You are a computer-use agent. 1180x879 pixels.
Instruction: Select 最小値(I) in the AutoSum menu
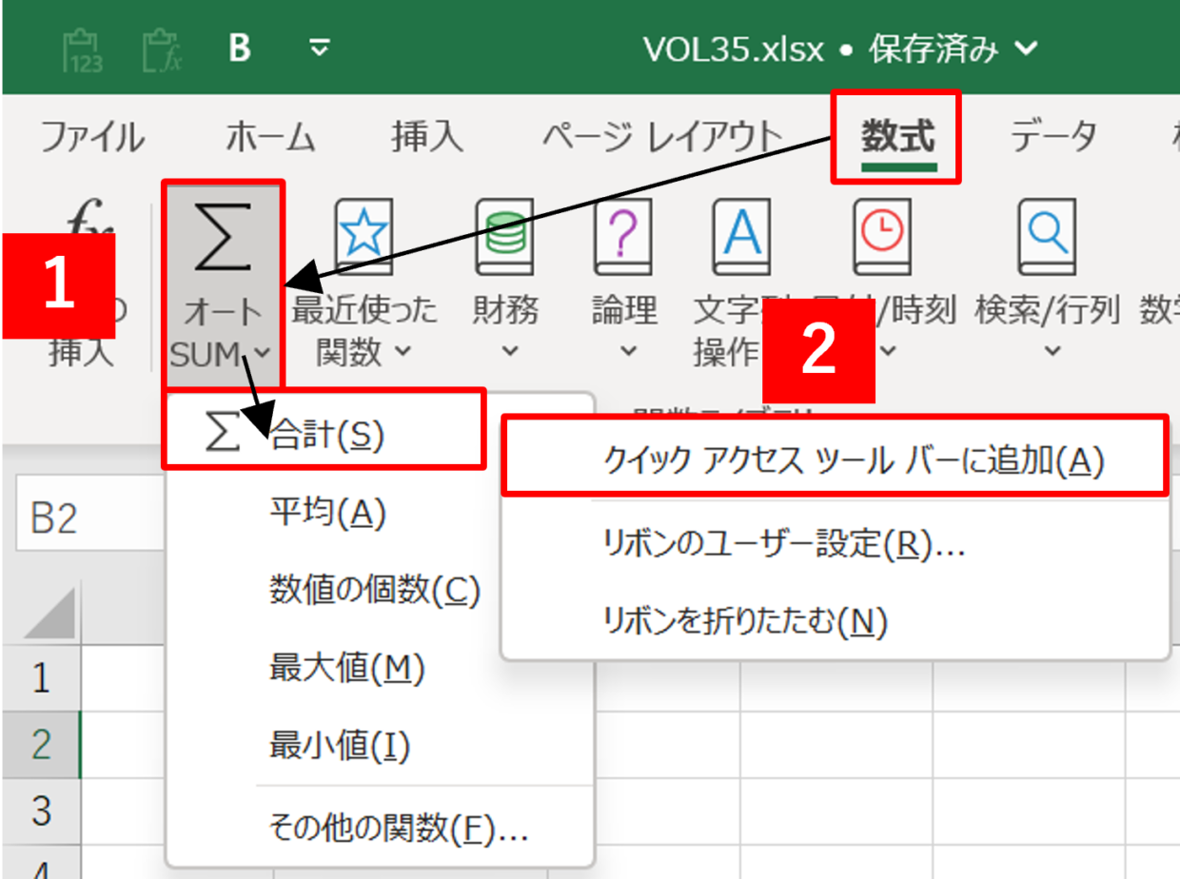380,746
